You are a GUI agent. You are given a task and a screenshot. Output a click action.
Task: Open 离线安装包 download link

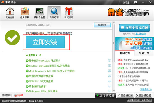pos(141,34)
